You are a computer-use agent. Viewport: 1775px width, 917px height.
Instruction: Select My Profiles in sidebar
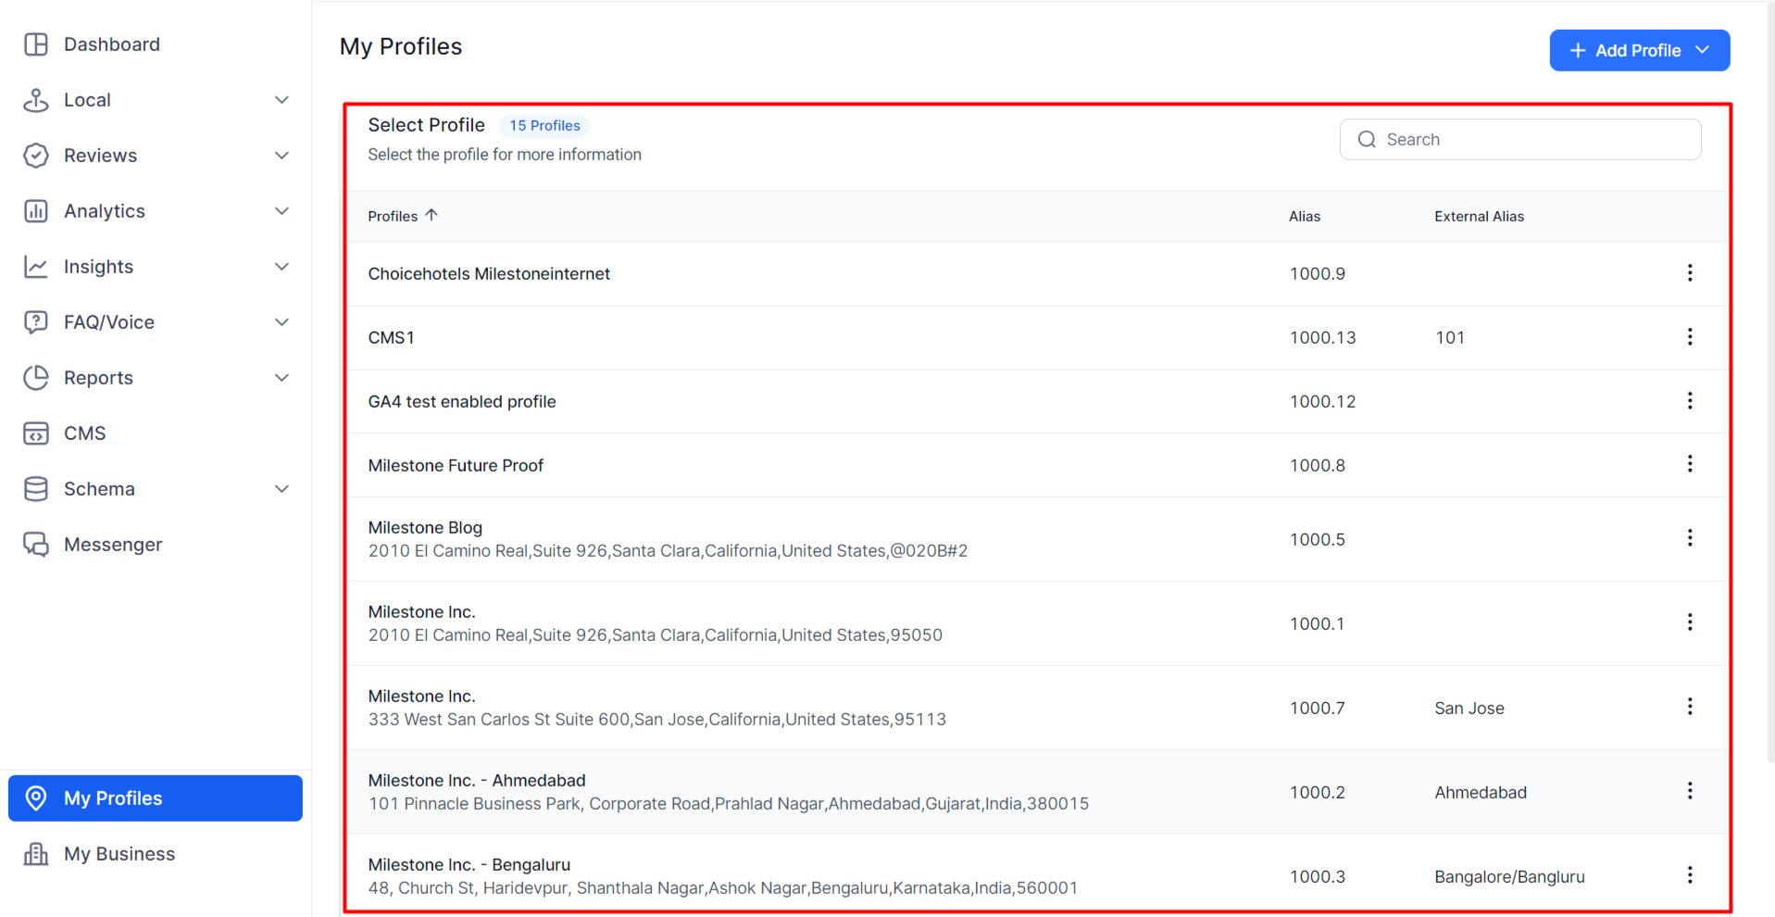tap(156, 798)
